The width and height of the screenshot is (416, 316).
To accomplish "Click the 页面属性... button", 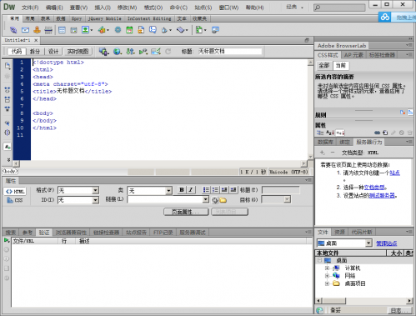I will tap(186, 212).
